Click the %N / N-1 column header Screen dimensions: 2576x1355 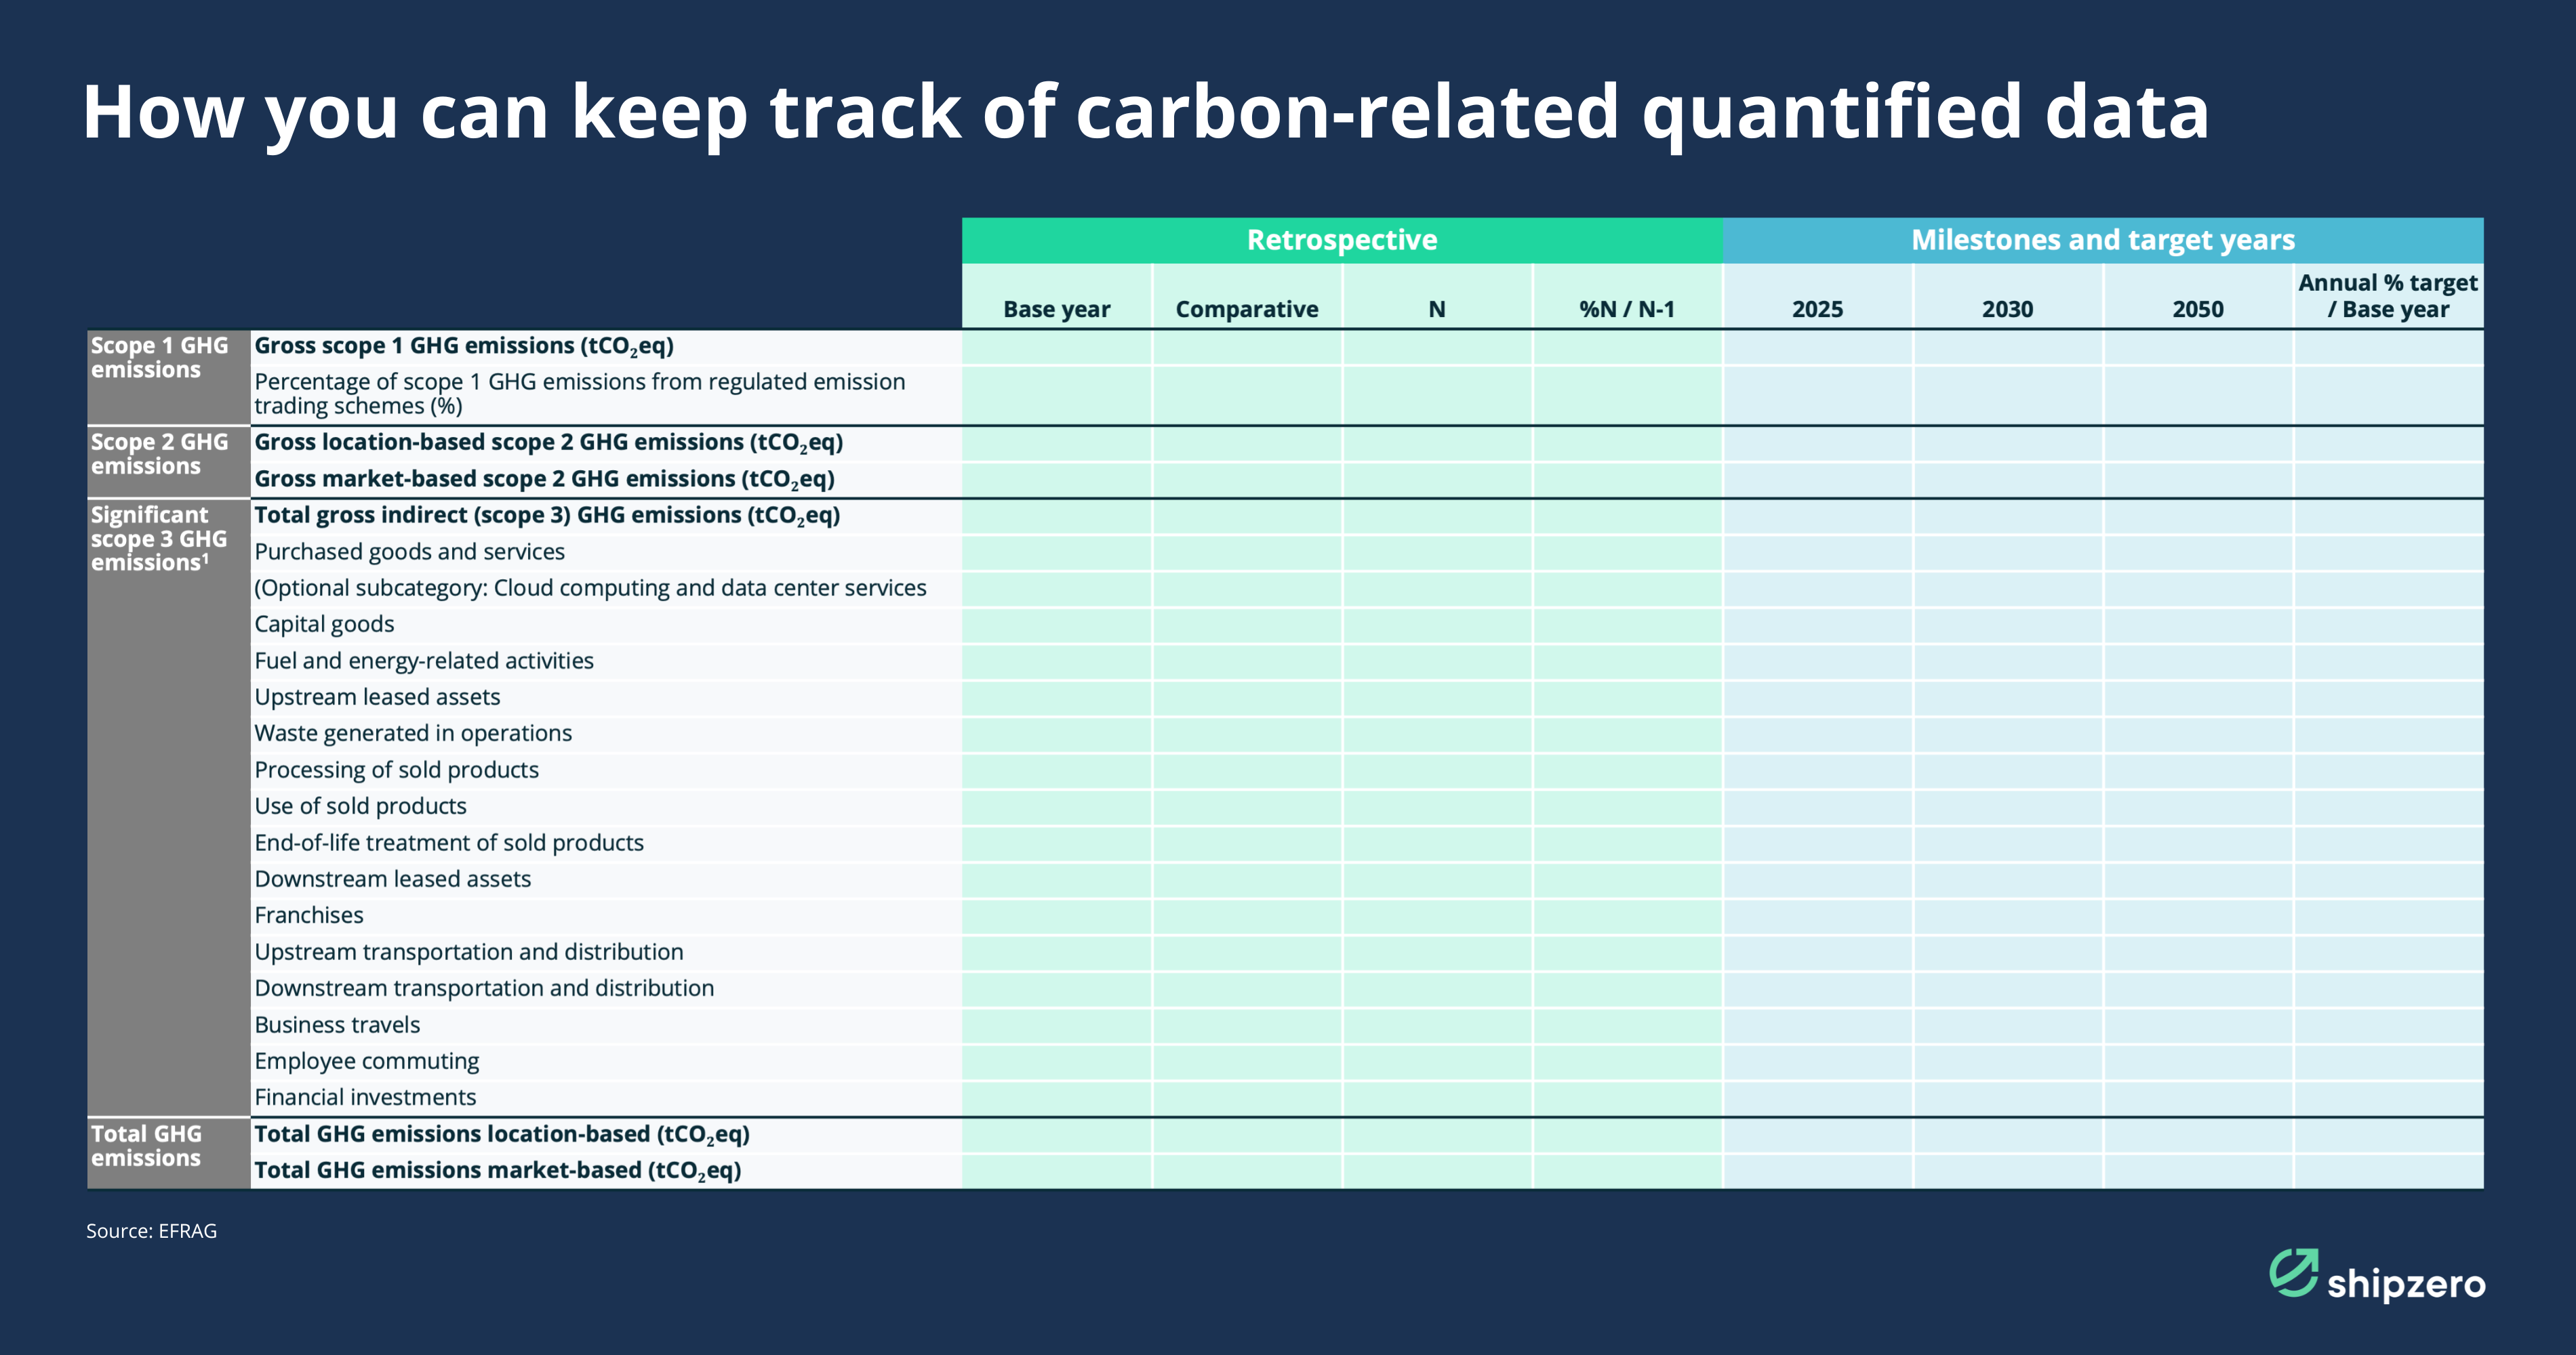point(1626,310)
